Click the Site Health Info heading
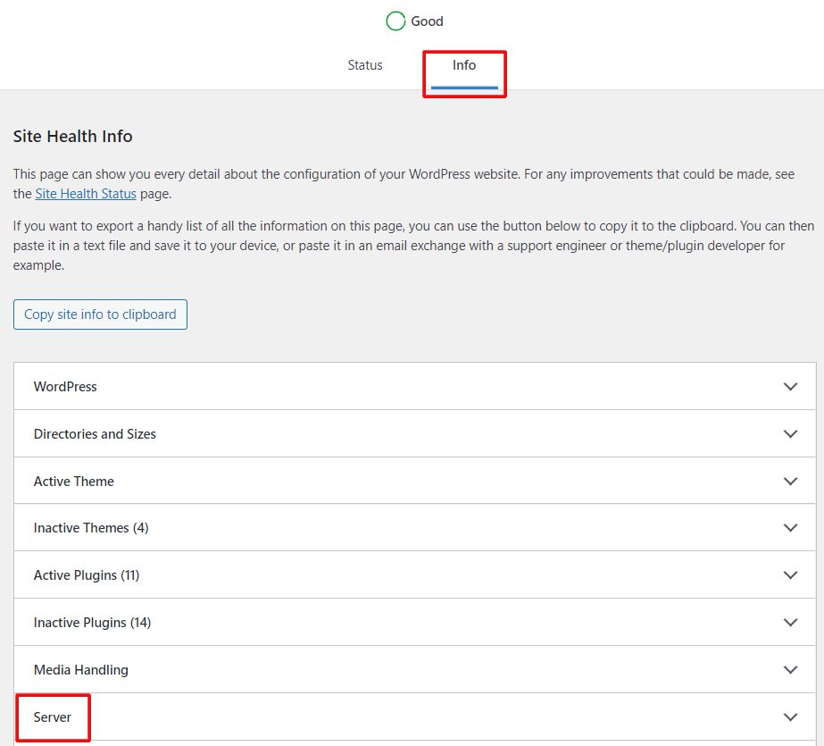Viewport: 824px width, 746px height. (72, 136)
